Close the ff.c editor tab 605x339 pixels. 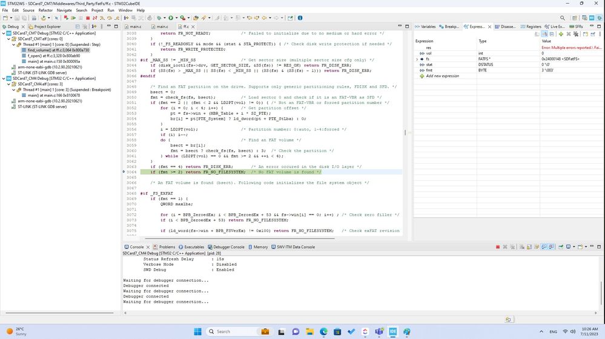193,27
